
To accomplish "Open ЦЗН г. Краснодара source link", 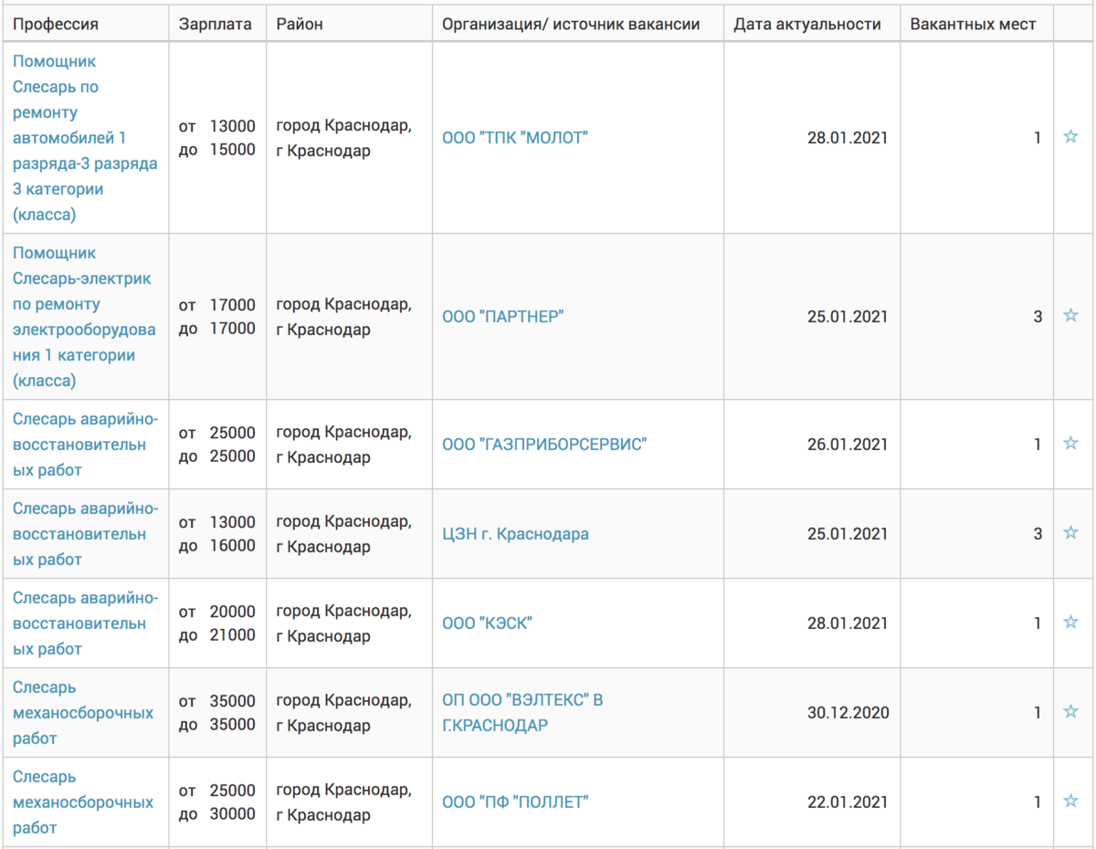I will click(515, 534).
